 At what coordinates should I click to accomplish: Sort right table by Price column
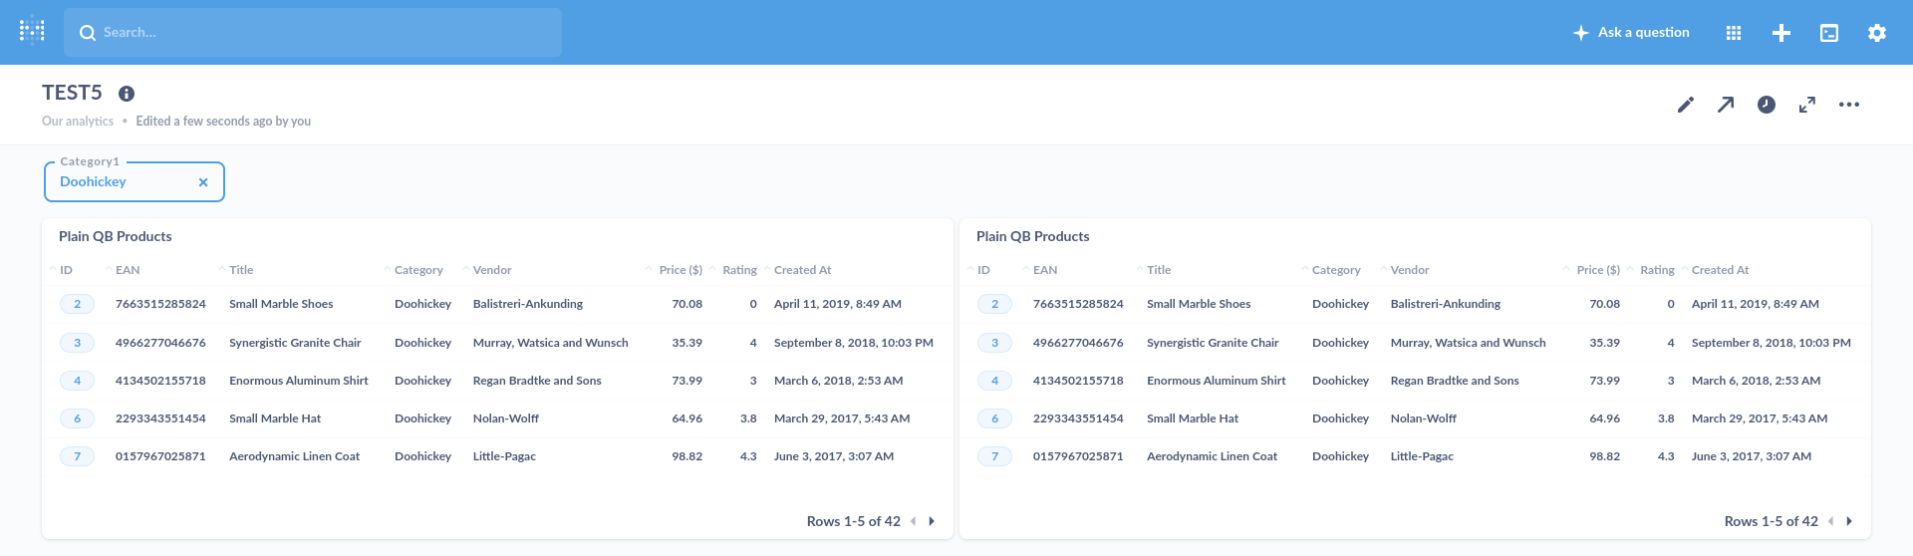1598,270
